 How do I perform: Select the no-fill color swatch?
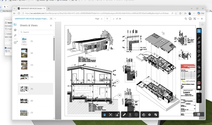point(199,88)
